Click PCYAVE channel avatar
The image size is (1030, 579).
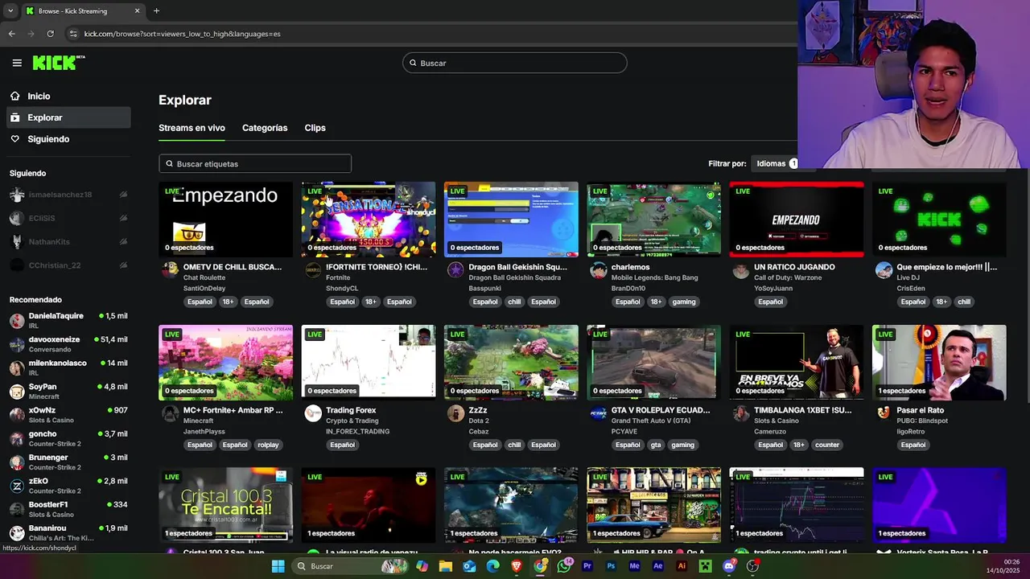pyautogui.click(x=598, y=413)
